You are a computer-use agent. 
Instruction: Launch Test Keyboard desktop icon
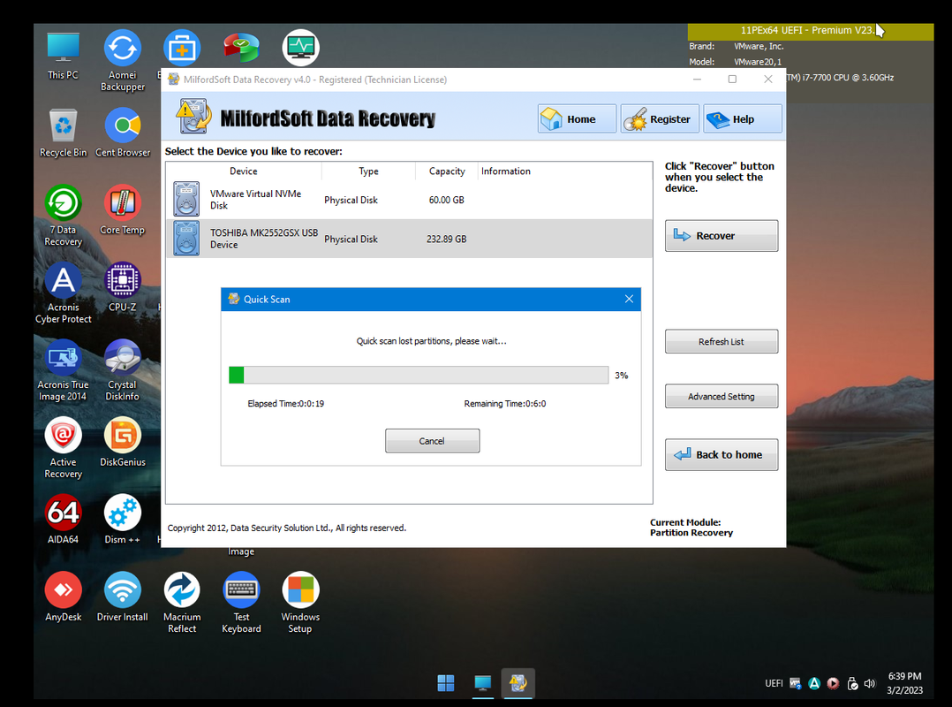coord(242,603)
